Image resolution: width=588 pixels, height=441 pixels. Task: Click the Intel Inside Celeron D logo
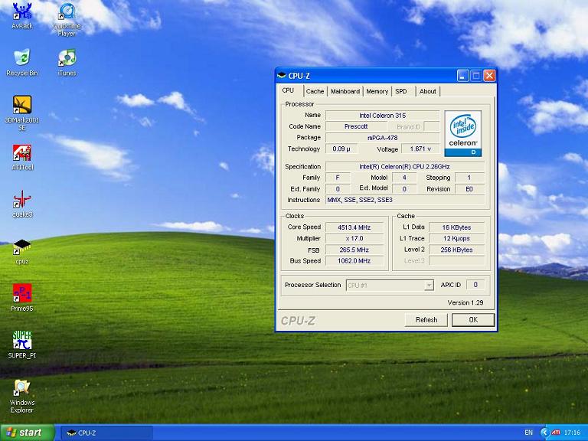coord(462,133)
